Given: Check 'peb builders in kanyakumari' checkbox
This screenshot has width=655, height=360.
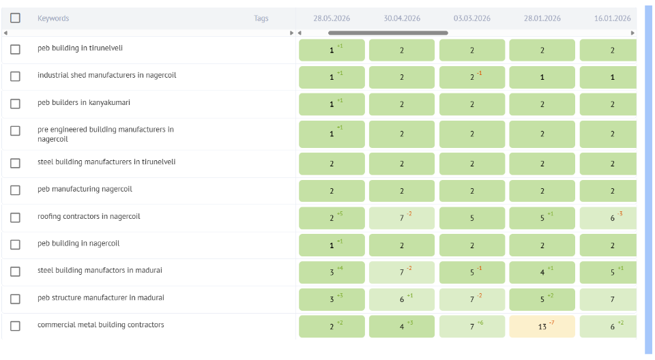Looking at the screenshot, I should (16, 104).
